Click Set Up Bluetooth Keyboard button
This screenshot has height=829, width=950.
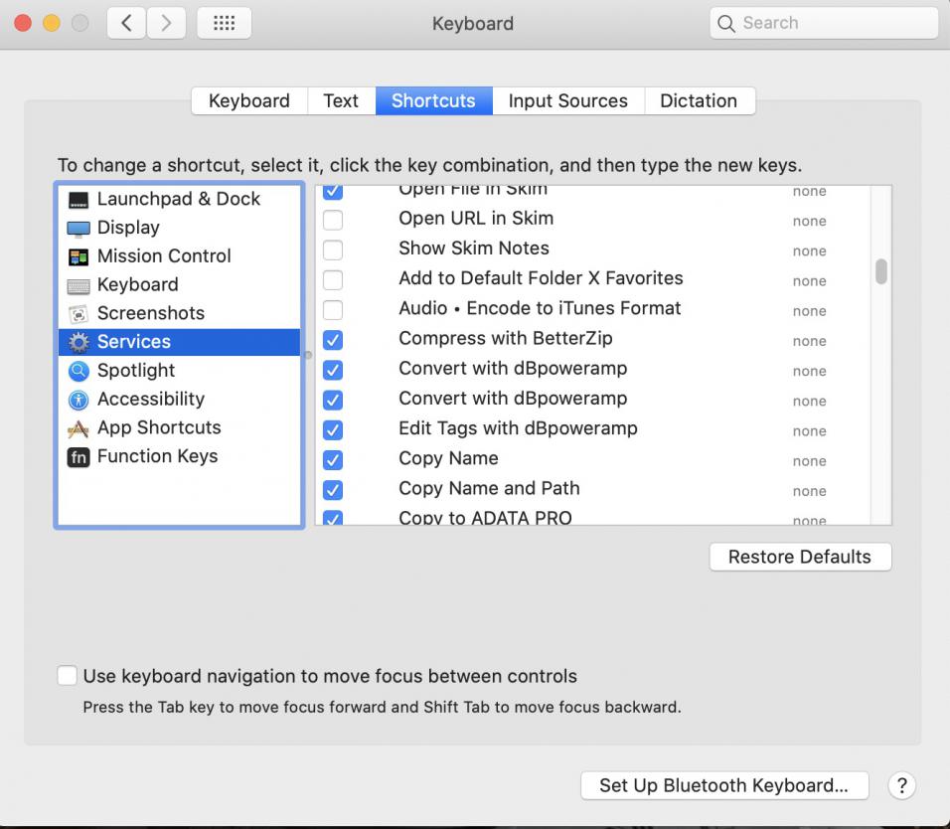coord(724,785)
